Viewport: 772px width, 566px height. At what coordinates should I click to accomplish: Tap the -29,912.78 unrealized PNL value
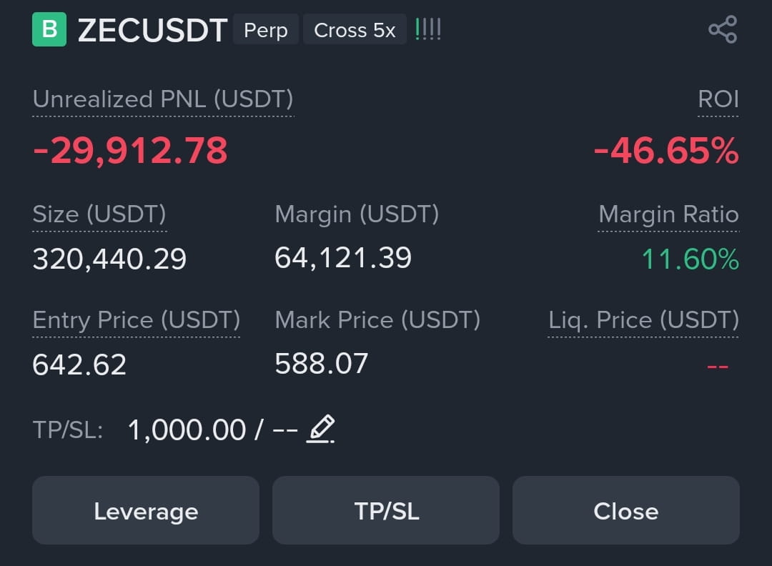click(131, 151)
